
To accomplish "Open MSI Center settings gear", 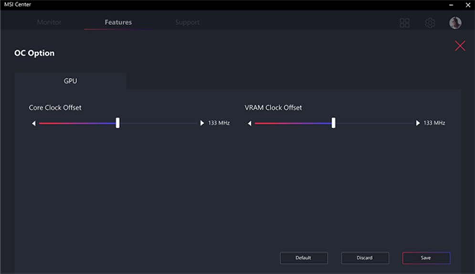I will coord(430,23).
